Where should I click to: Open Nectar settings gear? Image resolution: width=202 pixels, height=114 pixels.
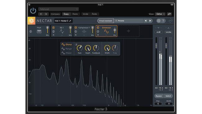158,21
